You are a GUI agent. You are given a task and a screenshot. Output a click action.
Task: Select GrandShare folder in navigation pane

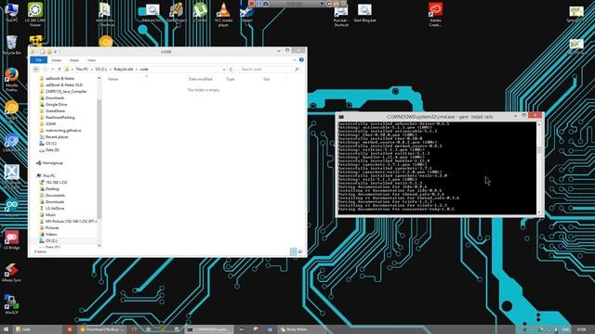[55, 111]
